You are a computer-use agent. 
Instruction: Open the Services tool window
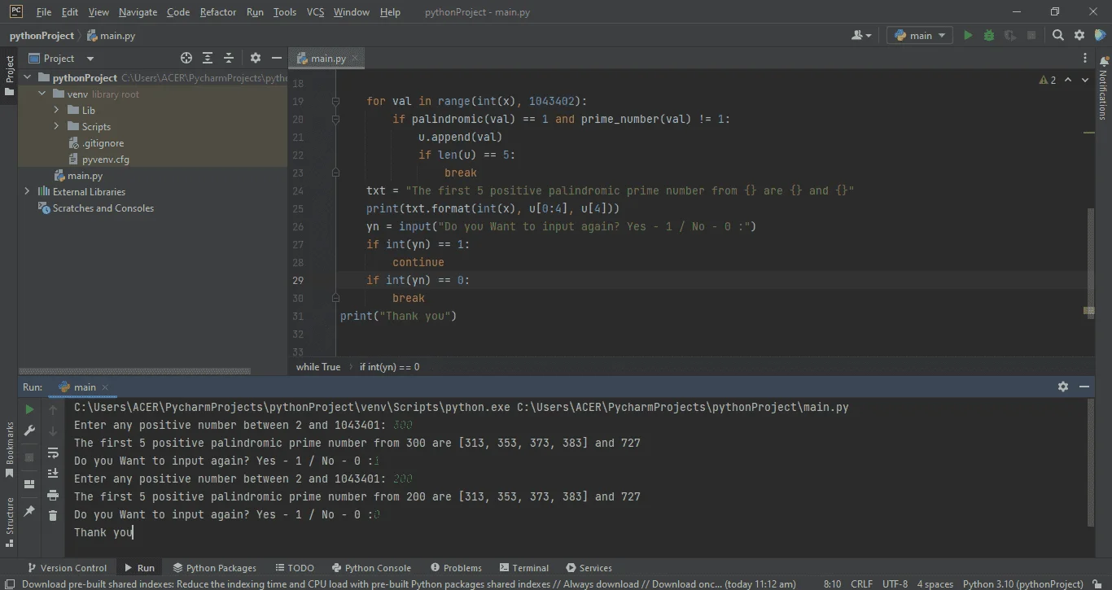click(x=589, y=568)
